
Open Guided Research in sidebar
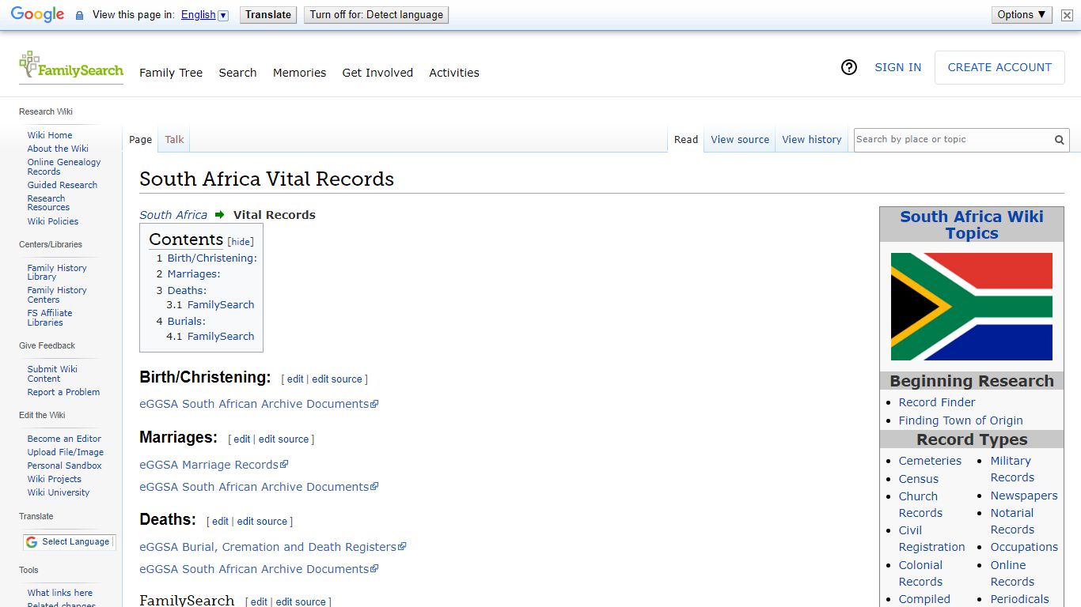tap(63, 185)
